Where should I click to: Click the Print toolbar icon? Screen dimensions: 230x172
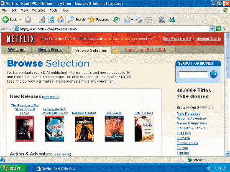pyautogui.click(x=138, y=20)
